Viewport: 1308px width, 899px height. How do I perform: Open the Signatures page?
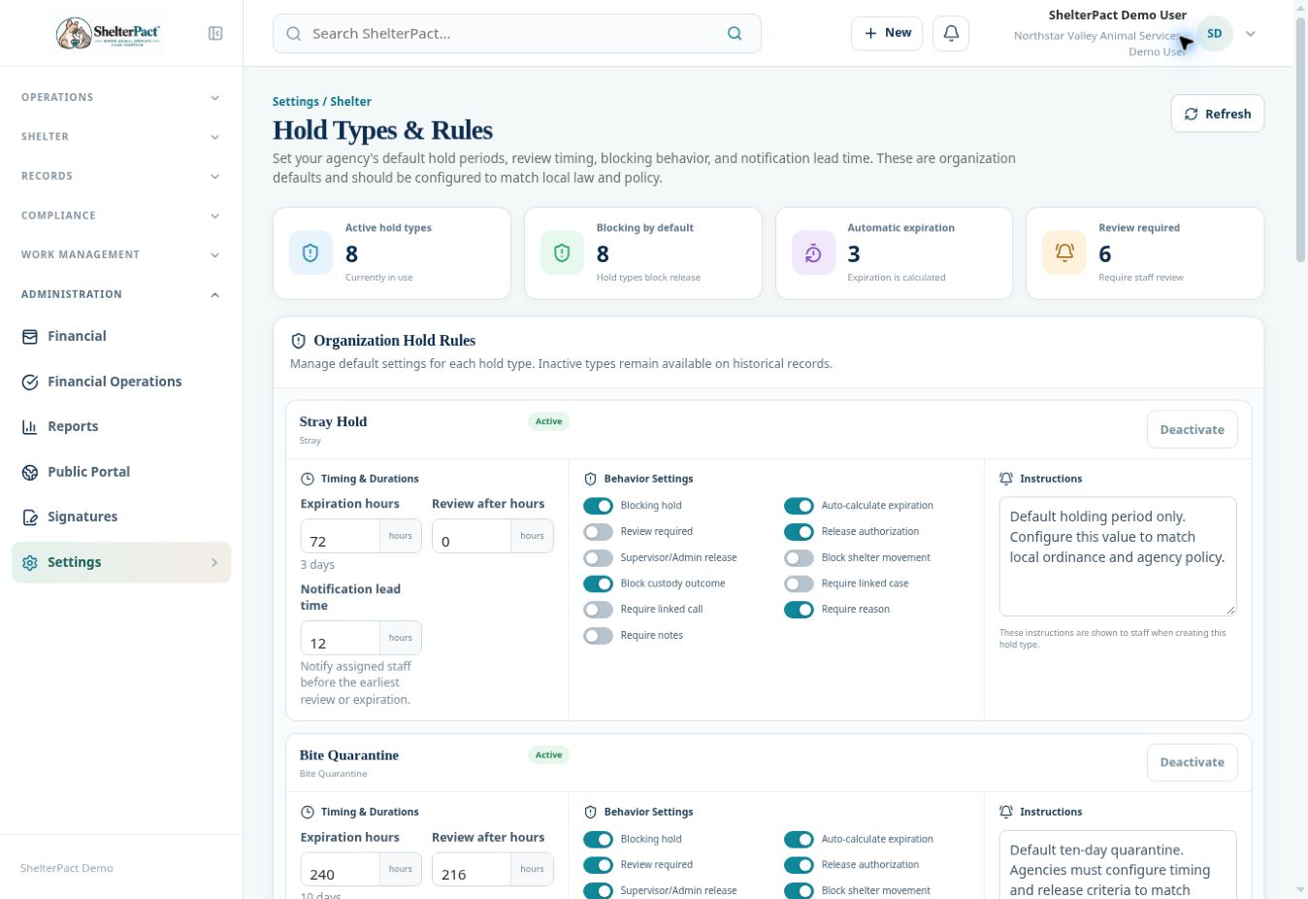tap(121, 516)
